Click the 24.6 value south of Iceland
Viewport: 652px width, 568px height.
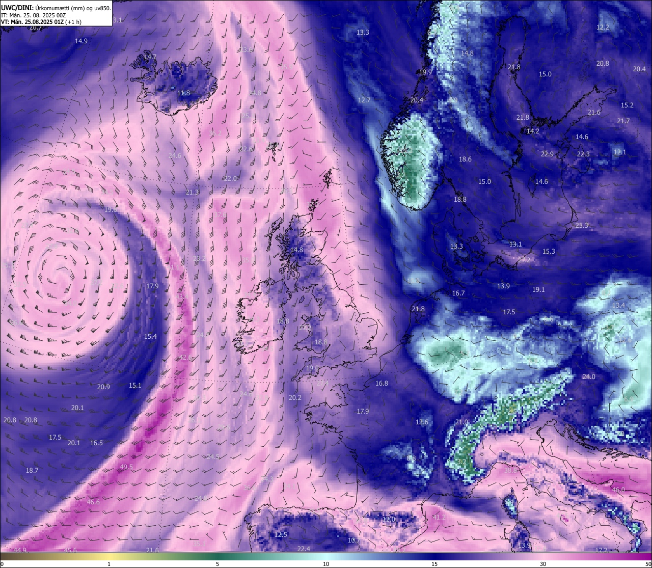point(175,156)
